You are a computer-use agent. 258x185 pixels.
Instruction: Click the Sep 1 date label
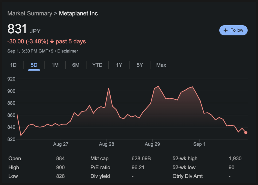tap(199, 144)
